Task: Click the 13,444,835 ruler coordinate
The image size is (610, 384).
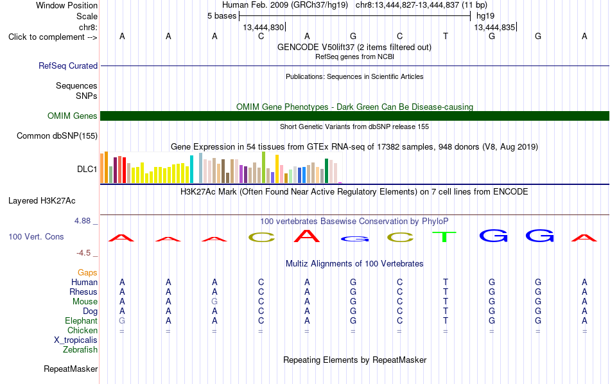Action: [x=494, y=27]
